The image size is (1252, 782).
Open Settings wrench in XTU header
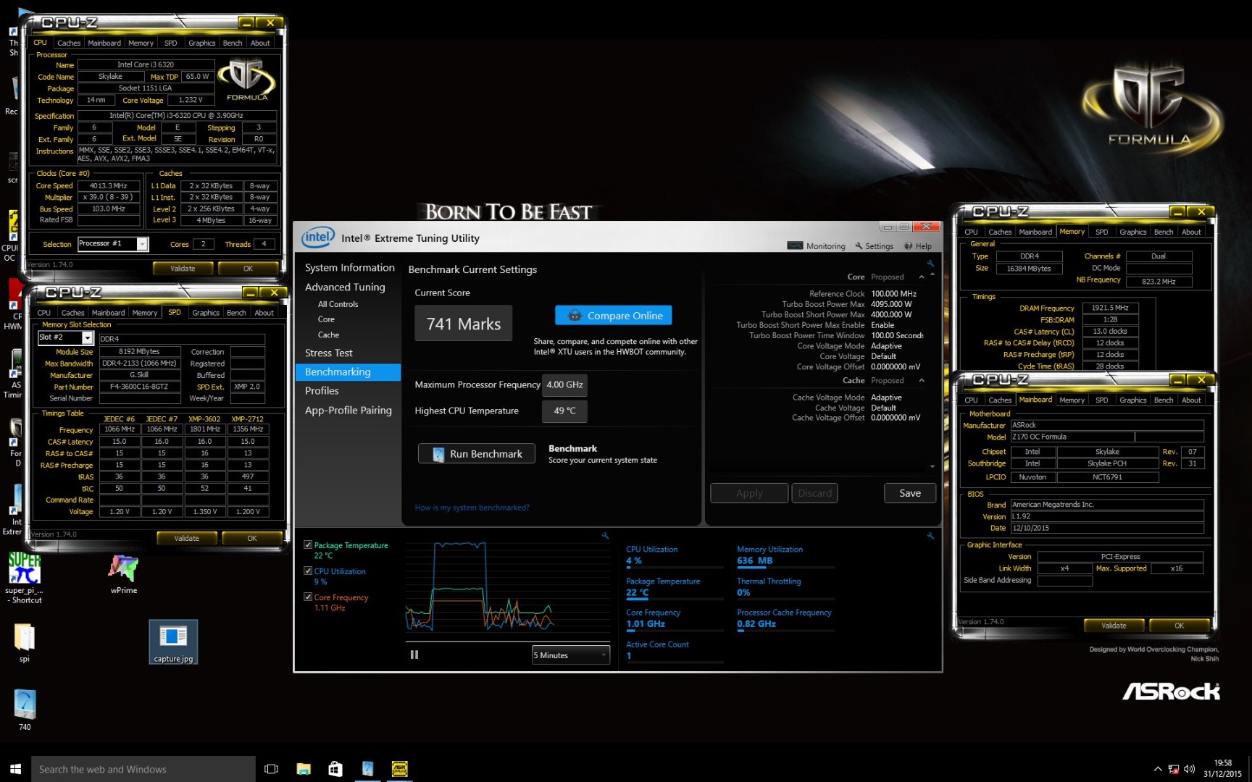874,246
